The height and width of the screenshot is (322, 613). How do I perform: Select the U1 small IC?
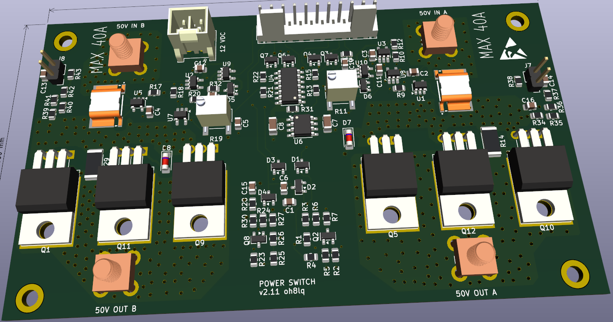[x=419, y=87]
